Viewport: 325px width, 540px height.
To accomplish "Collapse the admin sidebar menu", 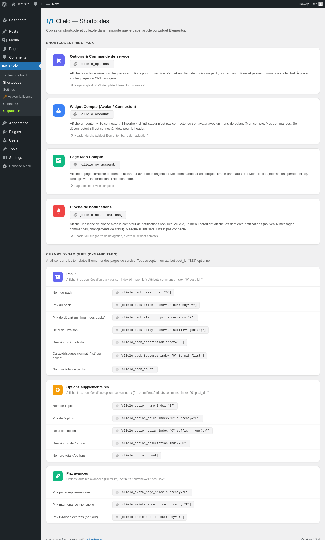I will [20, 166].
